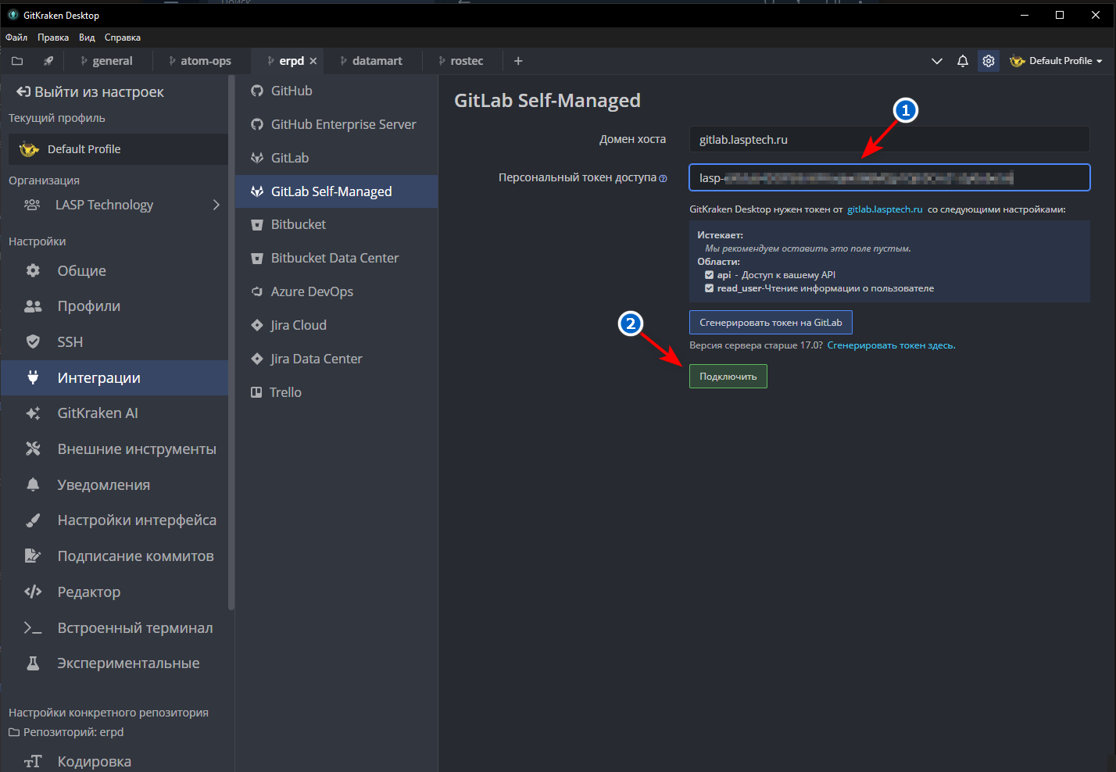Viewport: 1116px width, 772px height.
Task: Open the Вид menu
Action: click(x=87, y=38)
